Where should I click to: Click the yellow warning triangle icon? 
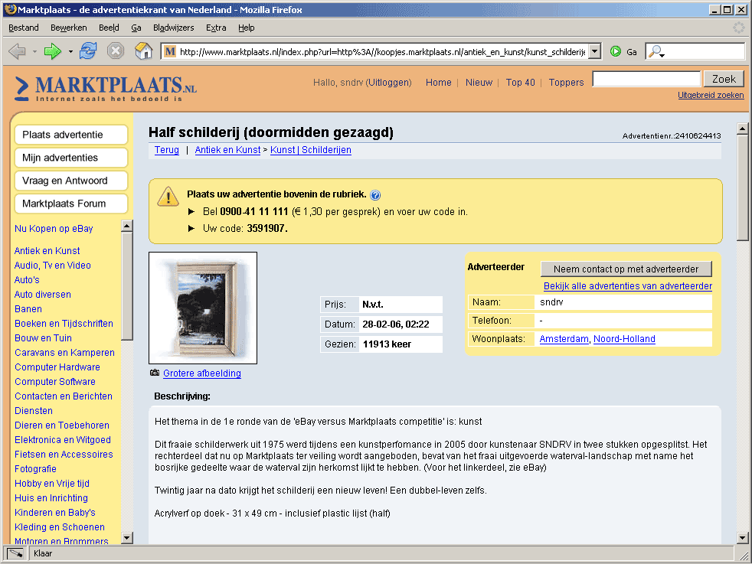pyautogui.click(x=168, y=196)
